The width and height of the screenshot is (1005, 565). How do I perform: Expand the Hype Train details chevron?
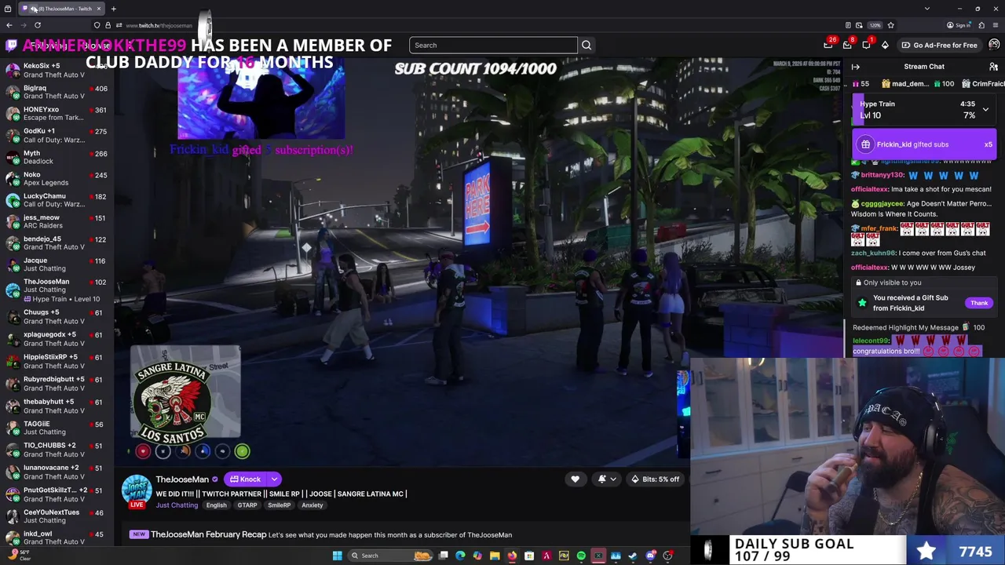[x=985, y=110]
